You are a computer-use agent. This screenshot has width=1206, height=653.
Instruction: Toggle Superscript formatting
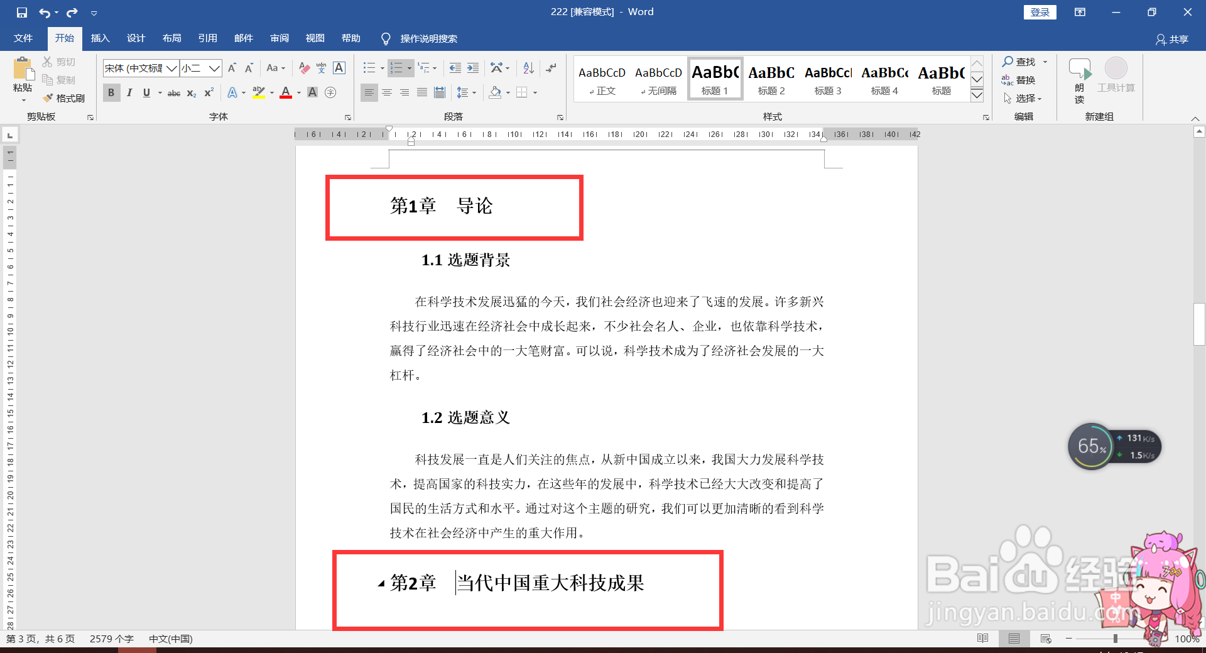(x=209, y=92)
